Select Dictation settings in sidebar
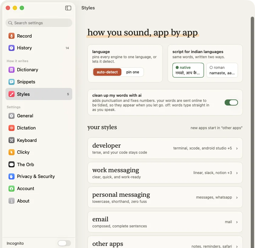The width and height of the screenshot is (255, 248). click(x=26, y=128)
